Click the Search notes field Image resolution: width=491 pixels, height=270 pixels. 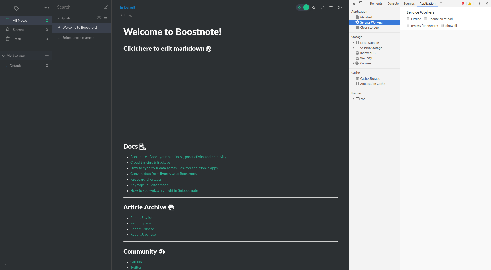click(78, 7)
